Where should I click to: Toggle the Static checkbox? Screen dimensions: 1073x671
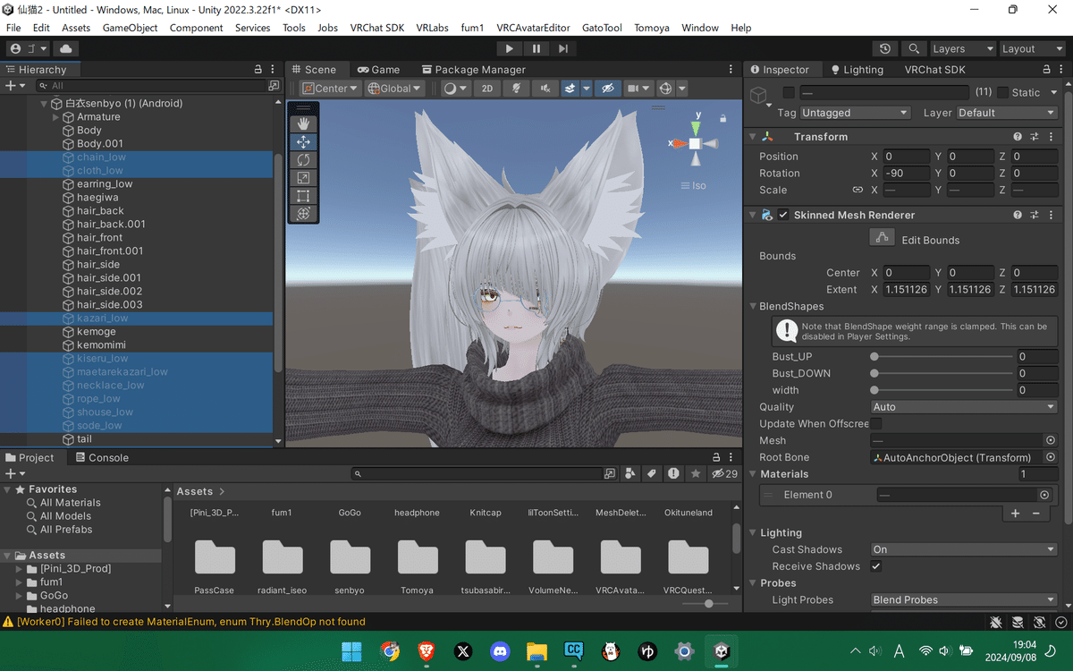click(1002, 92)
